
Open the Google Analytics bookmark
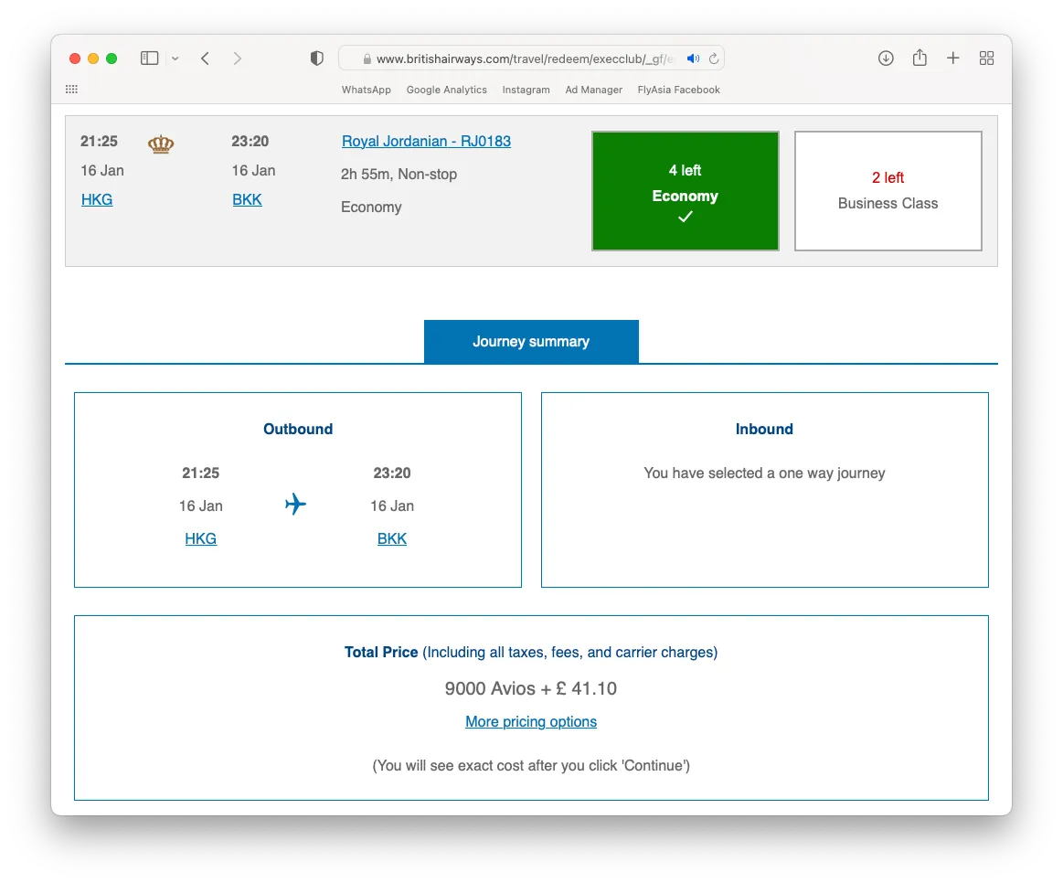(447, 90)
